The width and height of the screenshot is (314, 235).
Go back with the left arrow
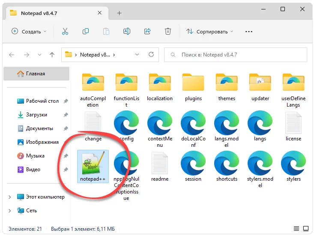pyautogui.click(x=12, y=55)
